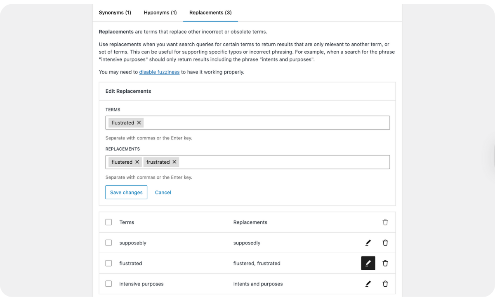The width and height of the screenshot is (495, 297).
Task: Click the pencil icon for flustrated row
Action: pyautogui.click(x=368, y=263)
